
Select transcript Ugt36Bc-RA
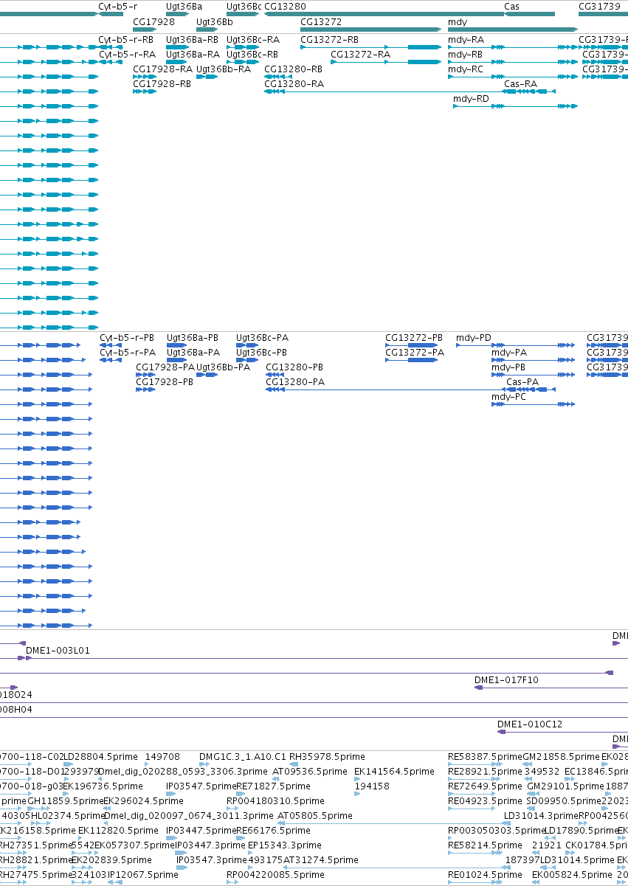[253, 39]
